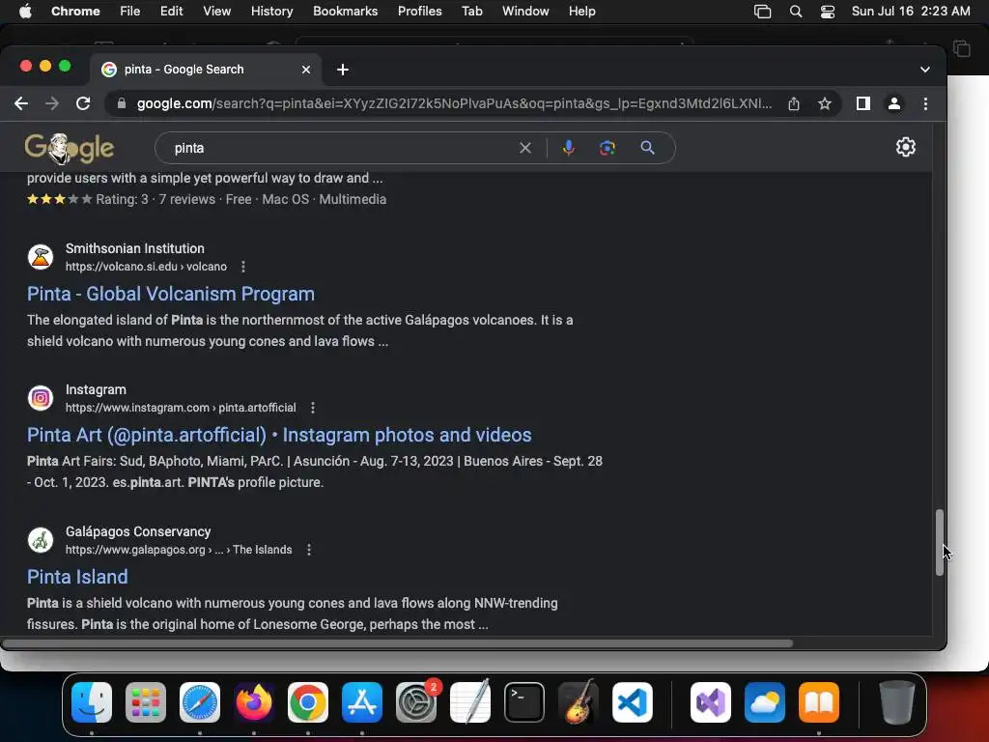Click the horizontal scrollbar thumb
989x742 pixels.
pos(397,643)
